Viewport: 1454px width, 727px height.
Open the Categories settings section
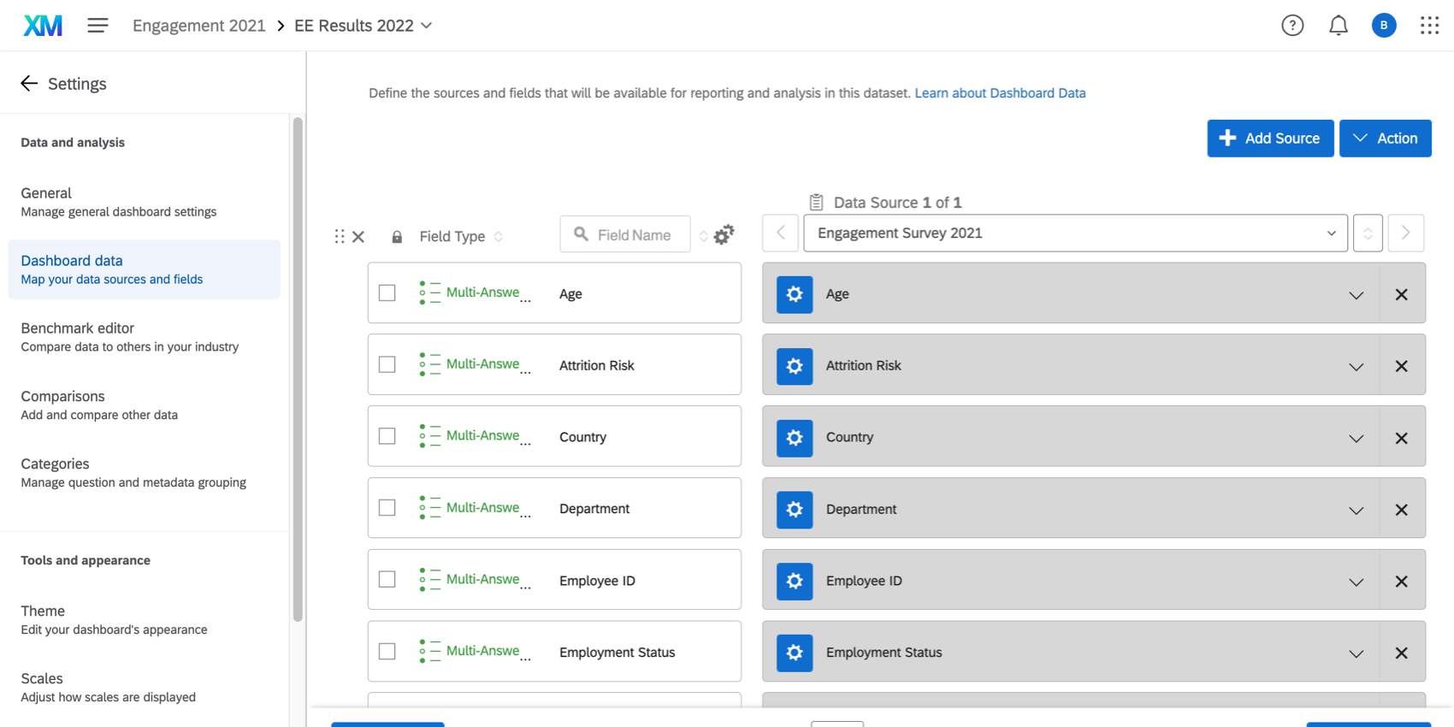click(x=55, y=464)
